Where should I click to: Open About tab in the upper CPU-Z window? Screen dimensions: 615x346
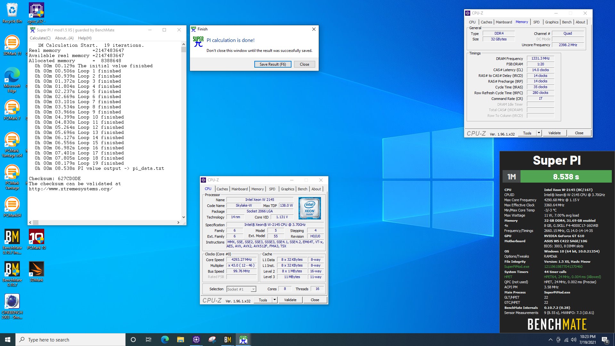tap(580, 22)
